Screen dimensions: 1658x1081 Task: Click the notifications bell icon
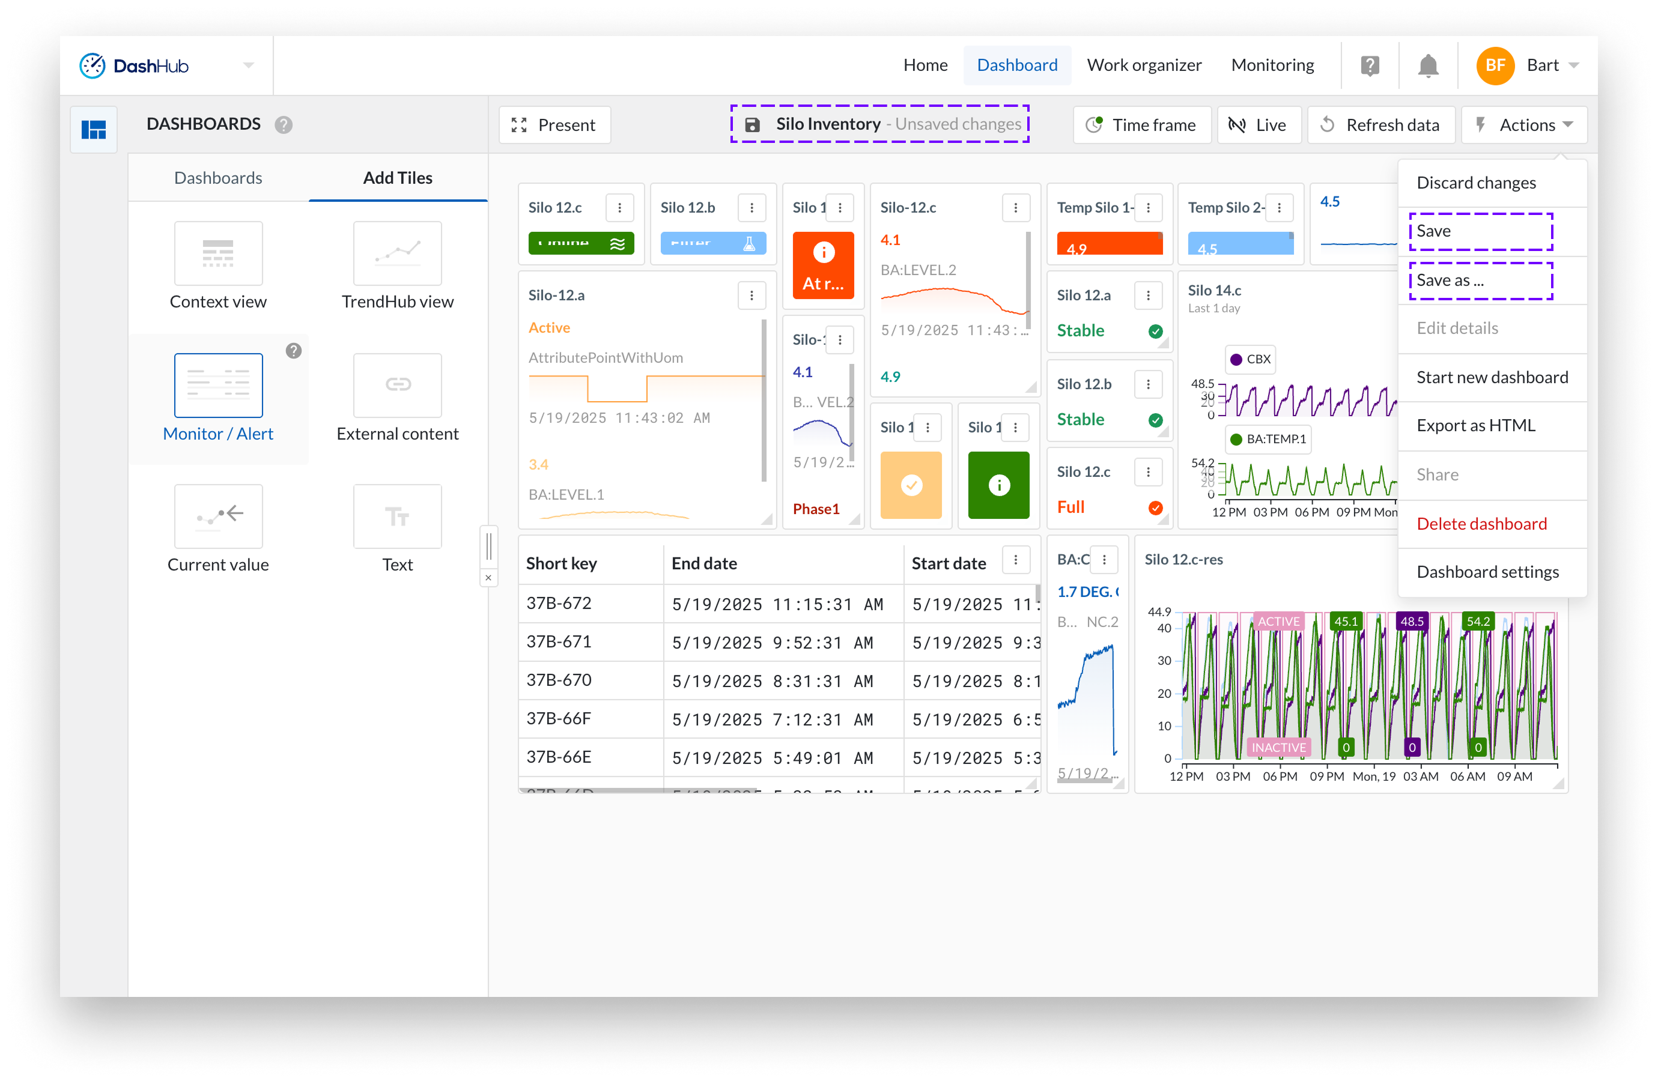point(1427,65)
